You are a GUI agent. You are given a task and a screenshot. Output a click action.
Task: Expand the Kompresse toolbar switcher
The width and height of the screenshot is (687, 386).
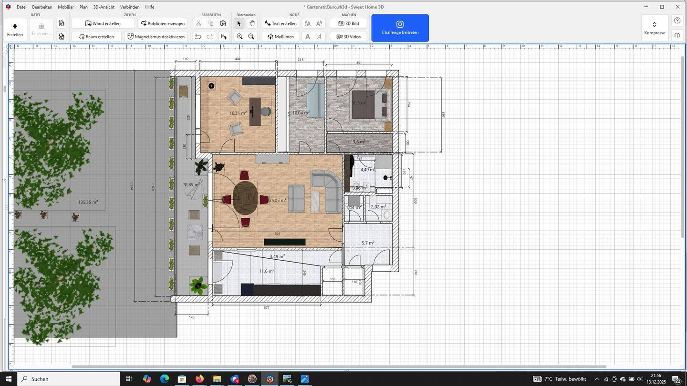point(654,28)
